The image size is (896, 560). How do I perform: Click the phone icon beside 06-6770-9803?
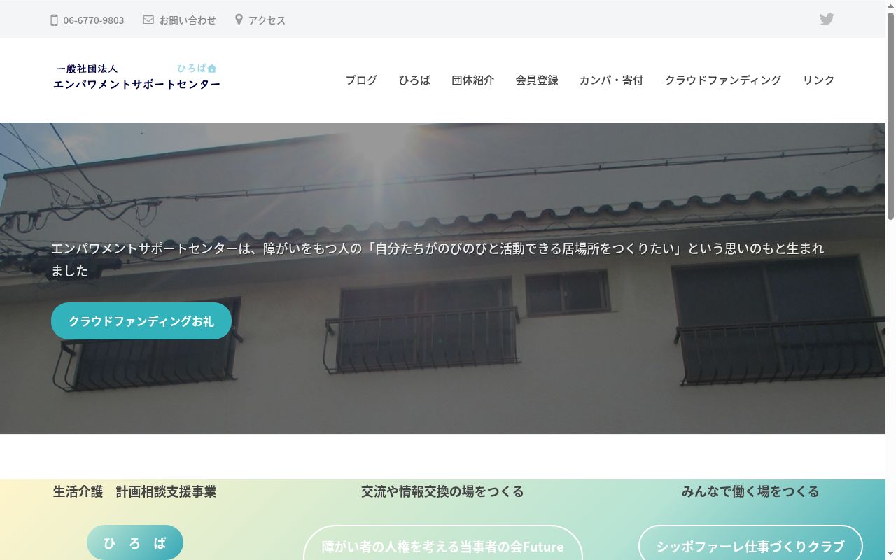(54, 20)
